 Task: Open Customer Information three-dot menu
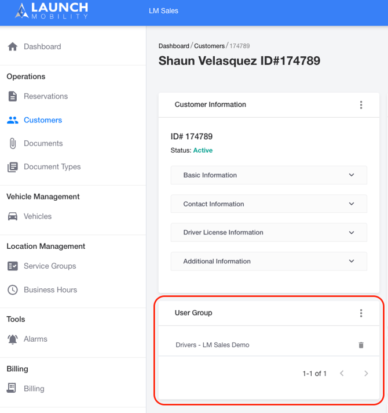click(x=361, y=105)
